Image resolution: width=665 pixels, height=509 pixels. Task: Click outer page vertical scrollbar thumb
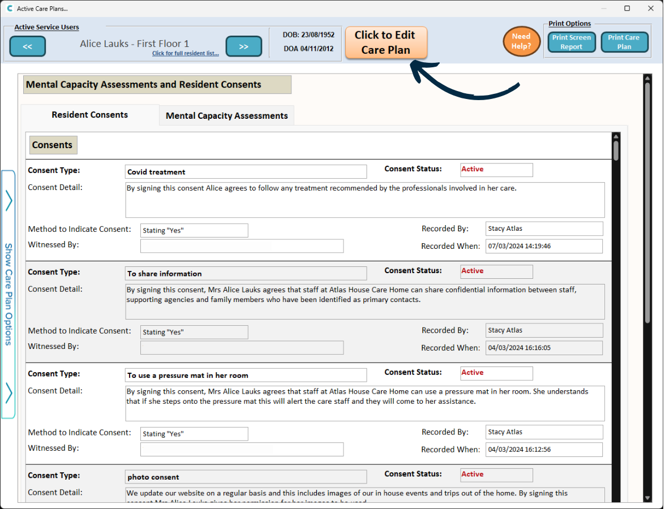click(647, 202)
